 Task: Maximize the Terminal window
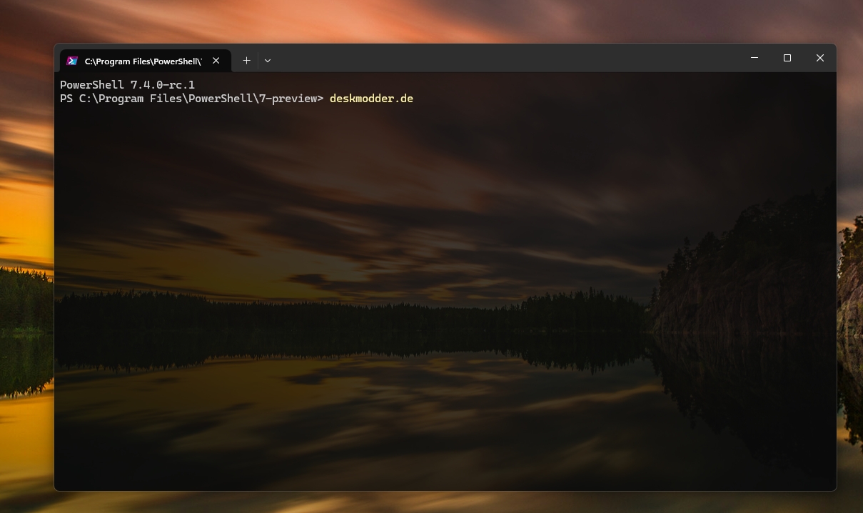tap(787, 58)
